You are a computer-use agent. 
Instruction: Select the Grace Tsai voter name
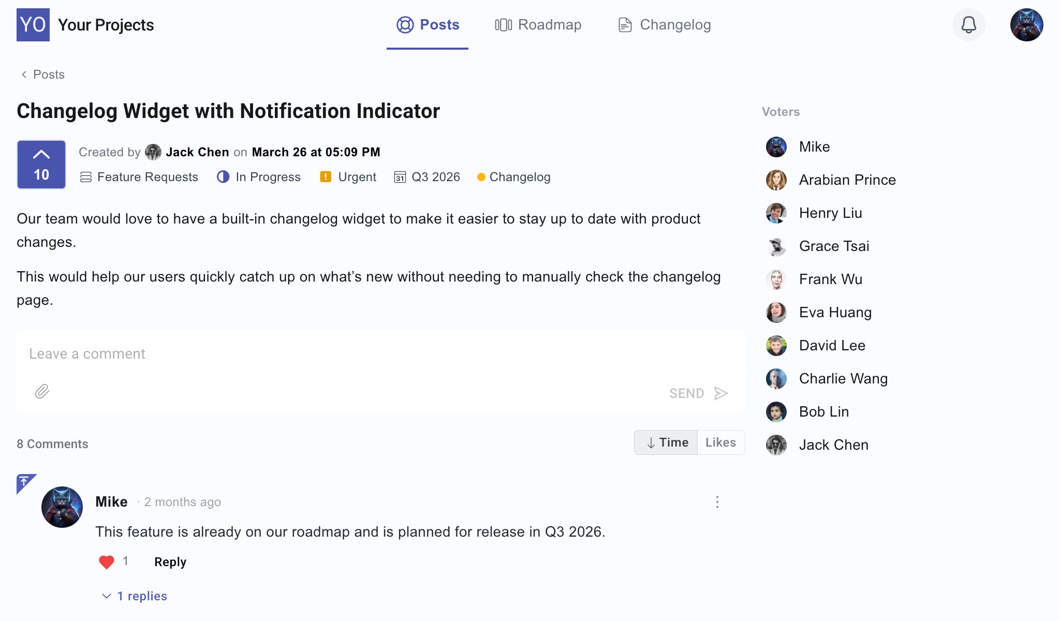click(x=834, y=246)
